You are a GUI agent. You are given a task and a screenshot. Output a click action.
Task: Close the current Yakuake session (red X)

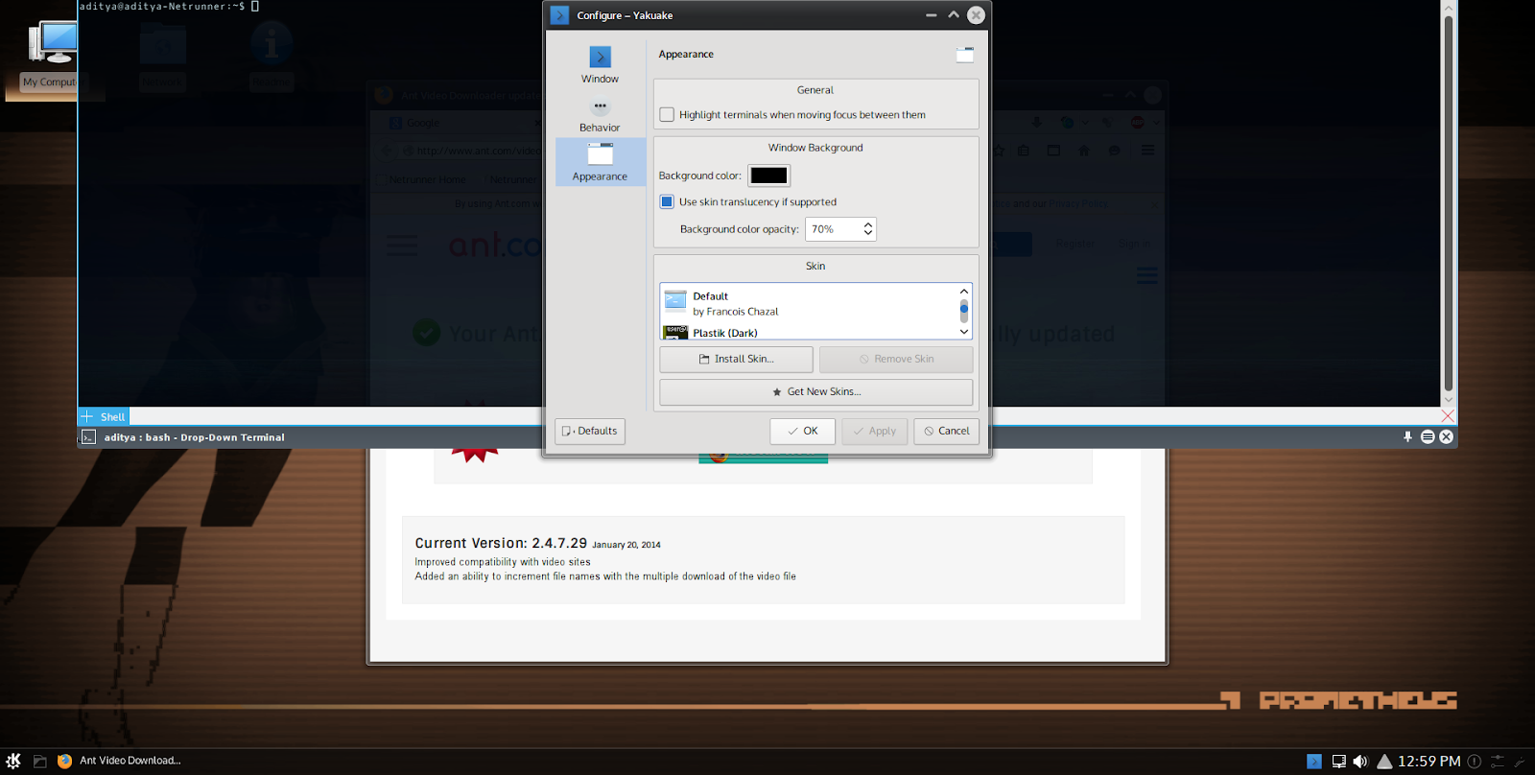[x=1448, y=415]
